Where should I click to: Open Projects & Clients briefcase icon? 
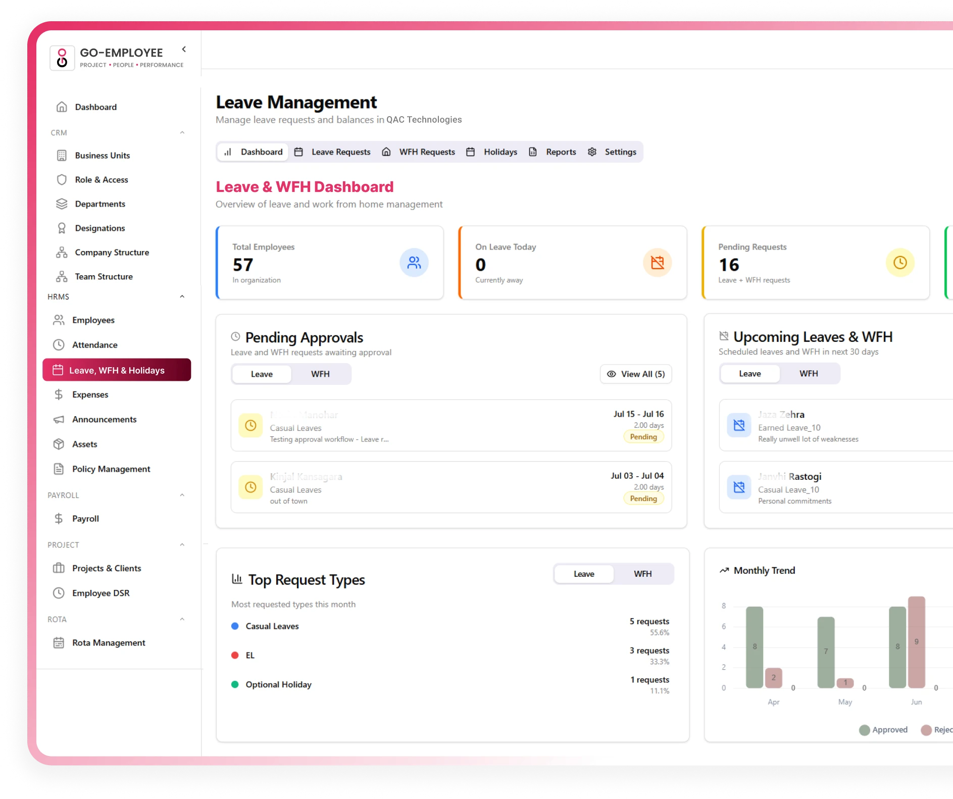point(59,568)
